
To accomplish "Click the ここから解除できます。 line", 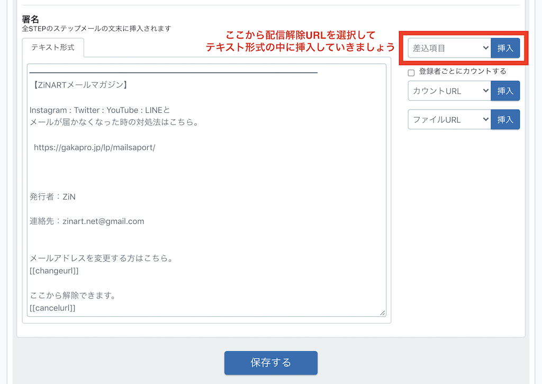I will (x=73, y=296).
